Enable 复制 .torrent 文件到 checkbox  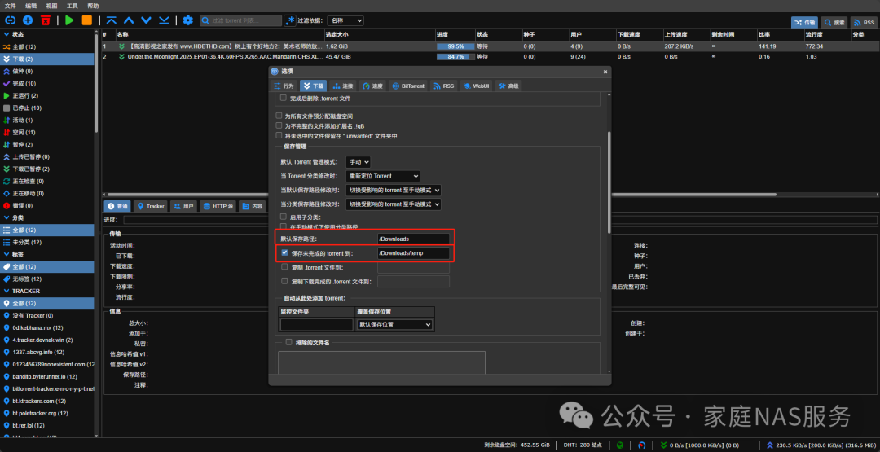click(284, 267)
